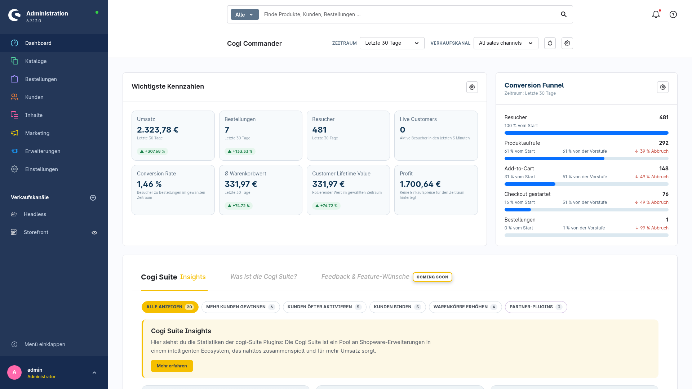Click the Mehr erfahren button
This screenshot has height=389, width=692.
coord(172,366)
